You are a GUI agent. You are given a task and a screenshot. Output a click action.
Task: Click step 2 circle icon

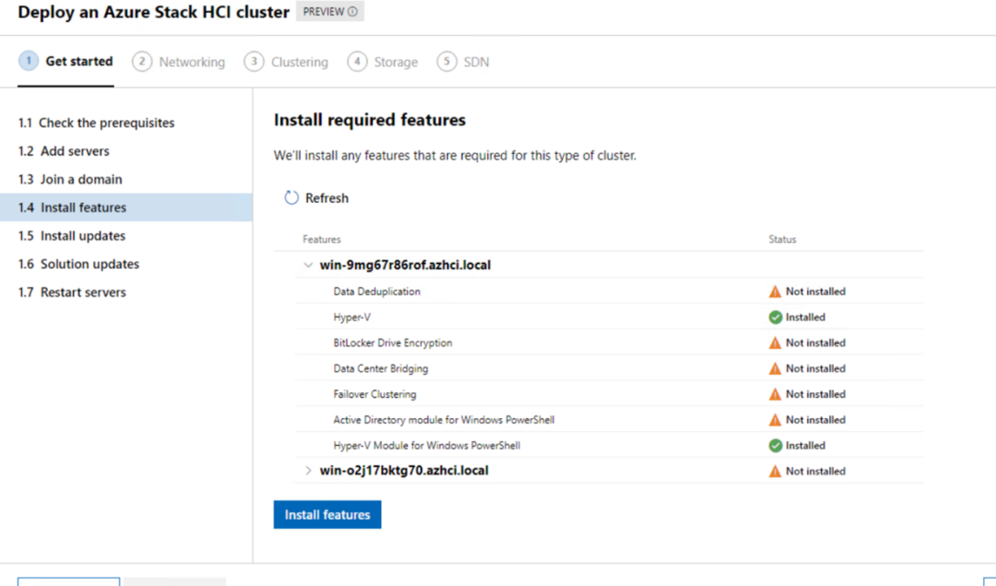pyautogui.click(x=142, y=62)
